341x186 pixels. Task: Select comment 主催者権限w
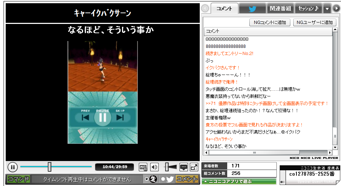(218, 118)
